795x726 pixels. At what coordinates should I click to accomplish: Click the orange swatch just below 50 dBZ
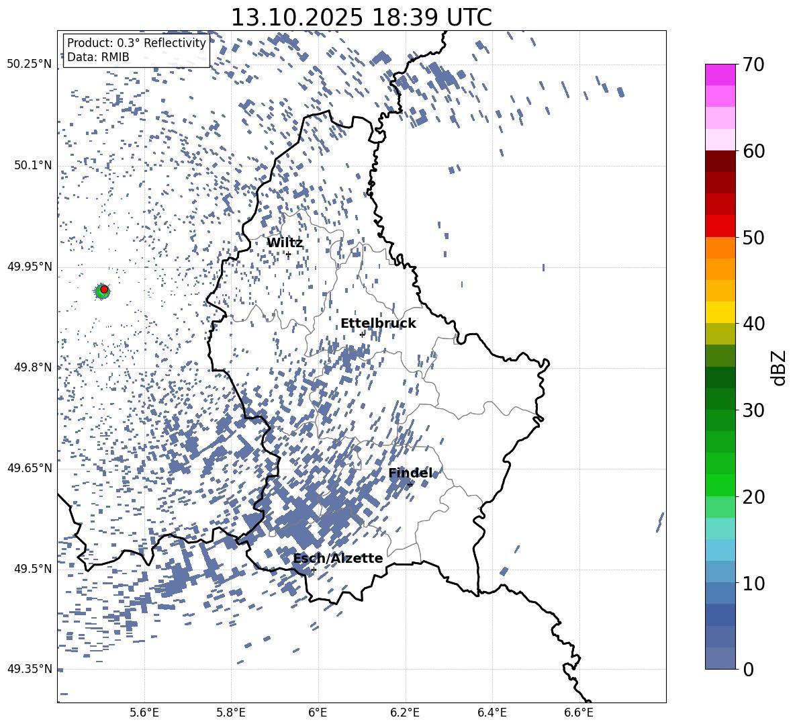720,247
